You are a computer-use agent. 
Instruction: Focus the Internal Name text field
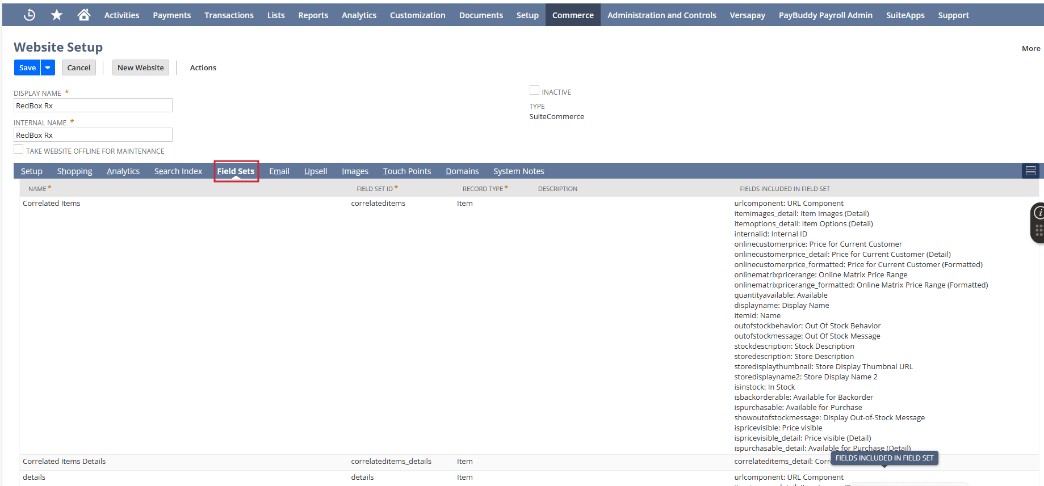coord(93,135)
